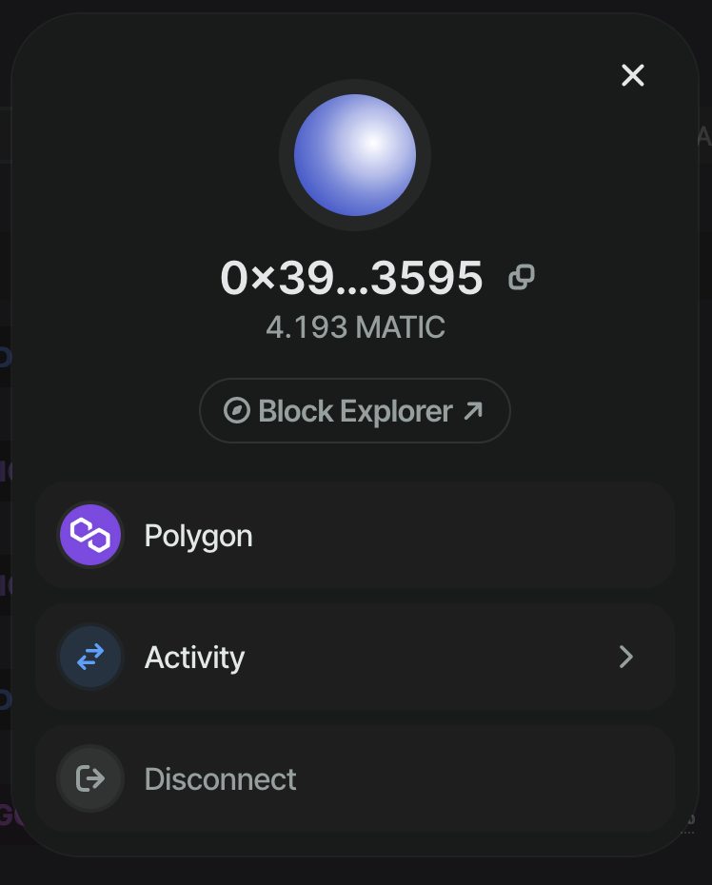Click the external arrow icon beside Block Explorer
The image size is (712, 885).
[473, 411]
